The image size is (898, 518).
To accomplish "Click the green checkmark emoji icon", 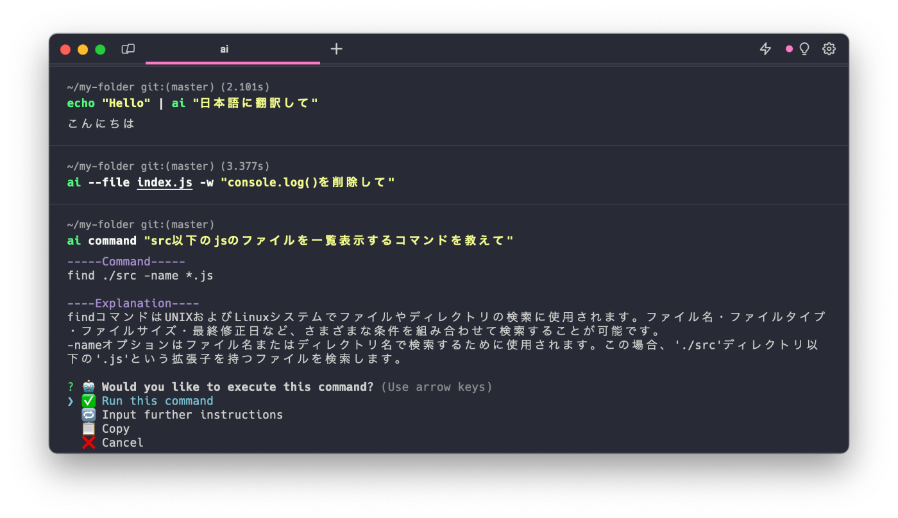I will pyautogui.click(x=89, y=401).
